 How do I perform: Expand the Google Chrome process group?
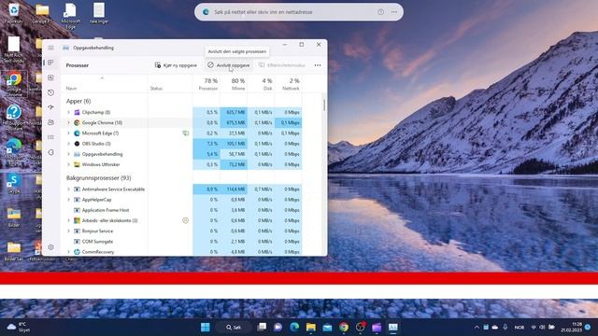click(x=68, y=122)
